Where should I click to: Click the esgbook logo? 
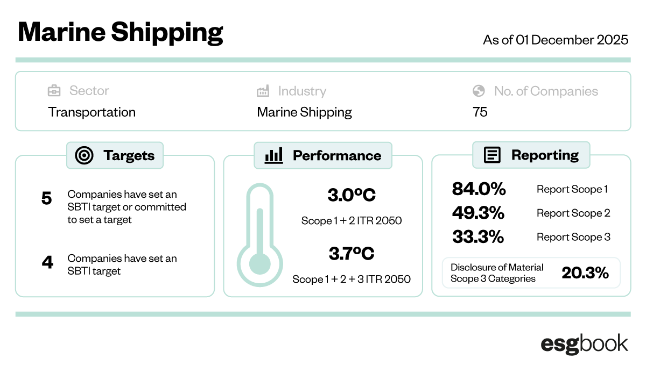click(584, 344)
